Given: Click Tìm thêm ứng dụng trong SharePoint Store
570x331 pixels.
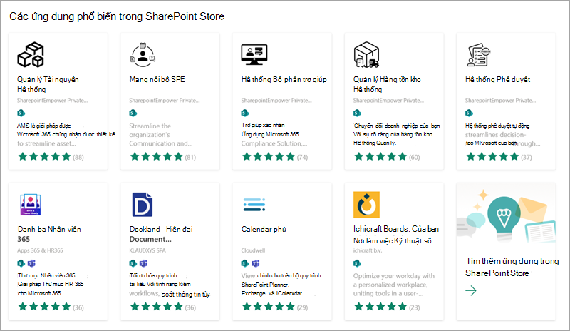Looking at the screenshot, I should (x=512, y=267).
